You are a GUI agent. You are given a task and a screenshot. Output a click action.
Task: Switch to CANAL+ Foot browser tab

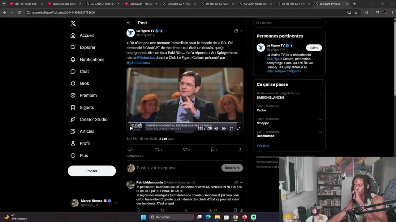(102, 4)
